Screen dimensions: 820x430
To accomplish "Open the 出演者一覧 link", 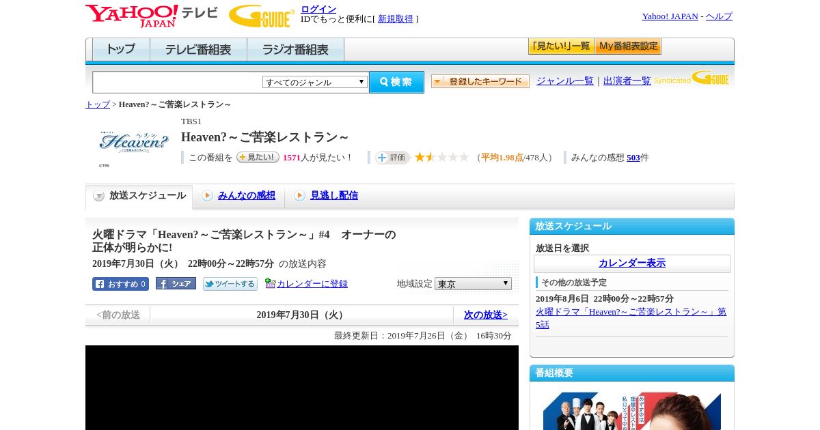I will tap(627, 81).
